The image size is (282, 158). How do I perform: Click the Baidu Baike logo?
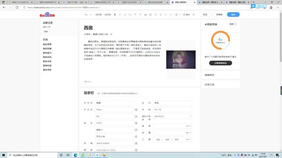pos(47,14)
